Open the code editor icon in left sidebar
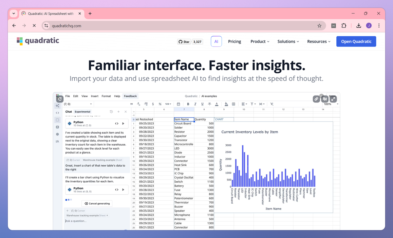This screenshot has height=238, width=393. [x=57, y=113]
